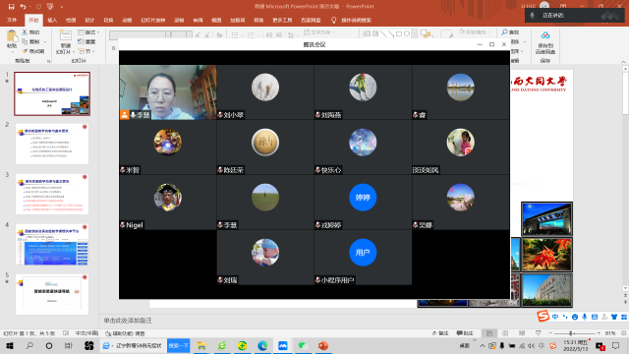Click the notes area 单击此处添加备注
The image size is (629, 354).
point(128,321)
